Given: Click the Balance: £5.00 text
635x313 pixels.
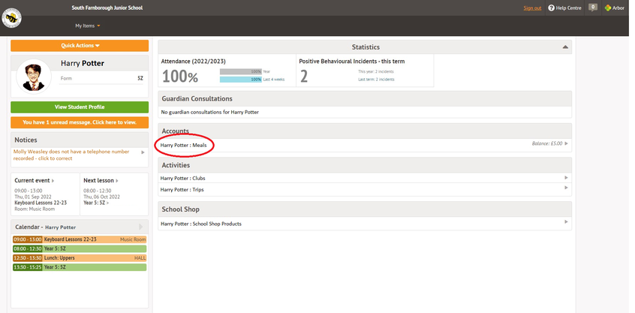Looking at the screenshot, I should pyautogui.click(x=547, y=143).
